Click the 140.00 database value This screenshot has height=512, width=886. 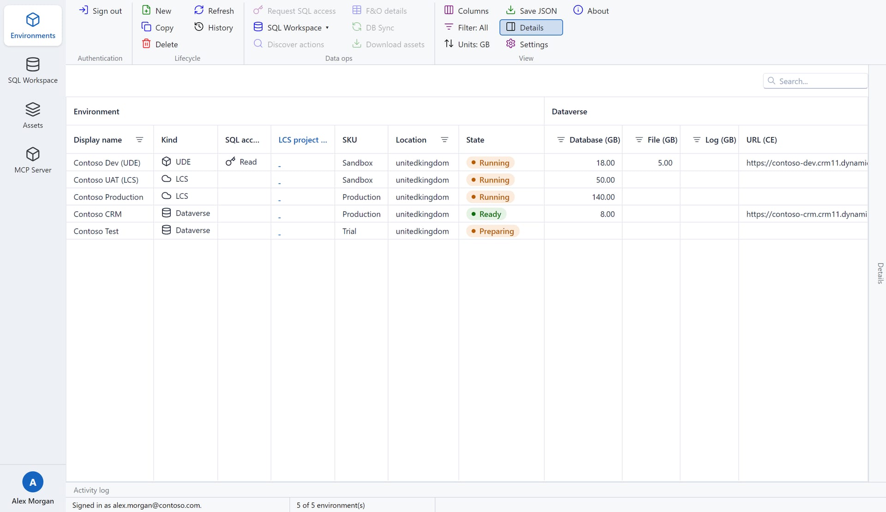click(x=603, y=197)
